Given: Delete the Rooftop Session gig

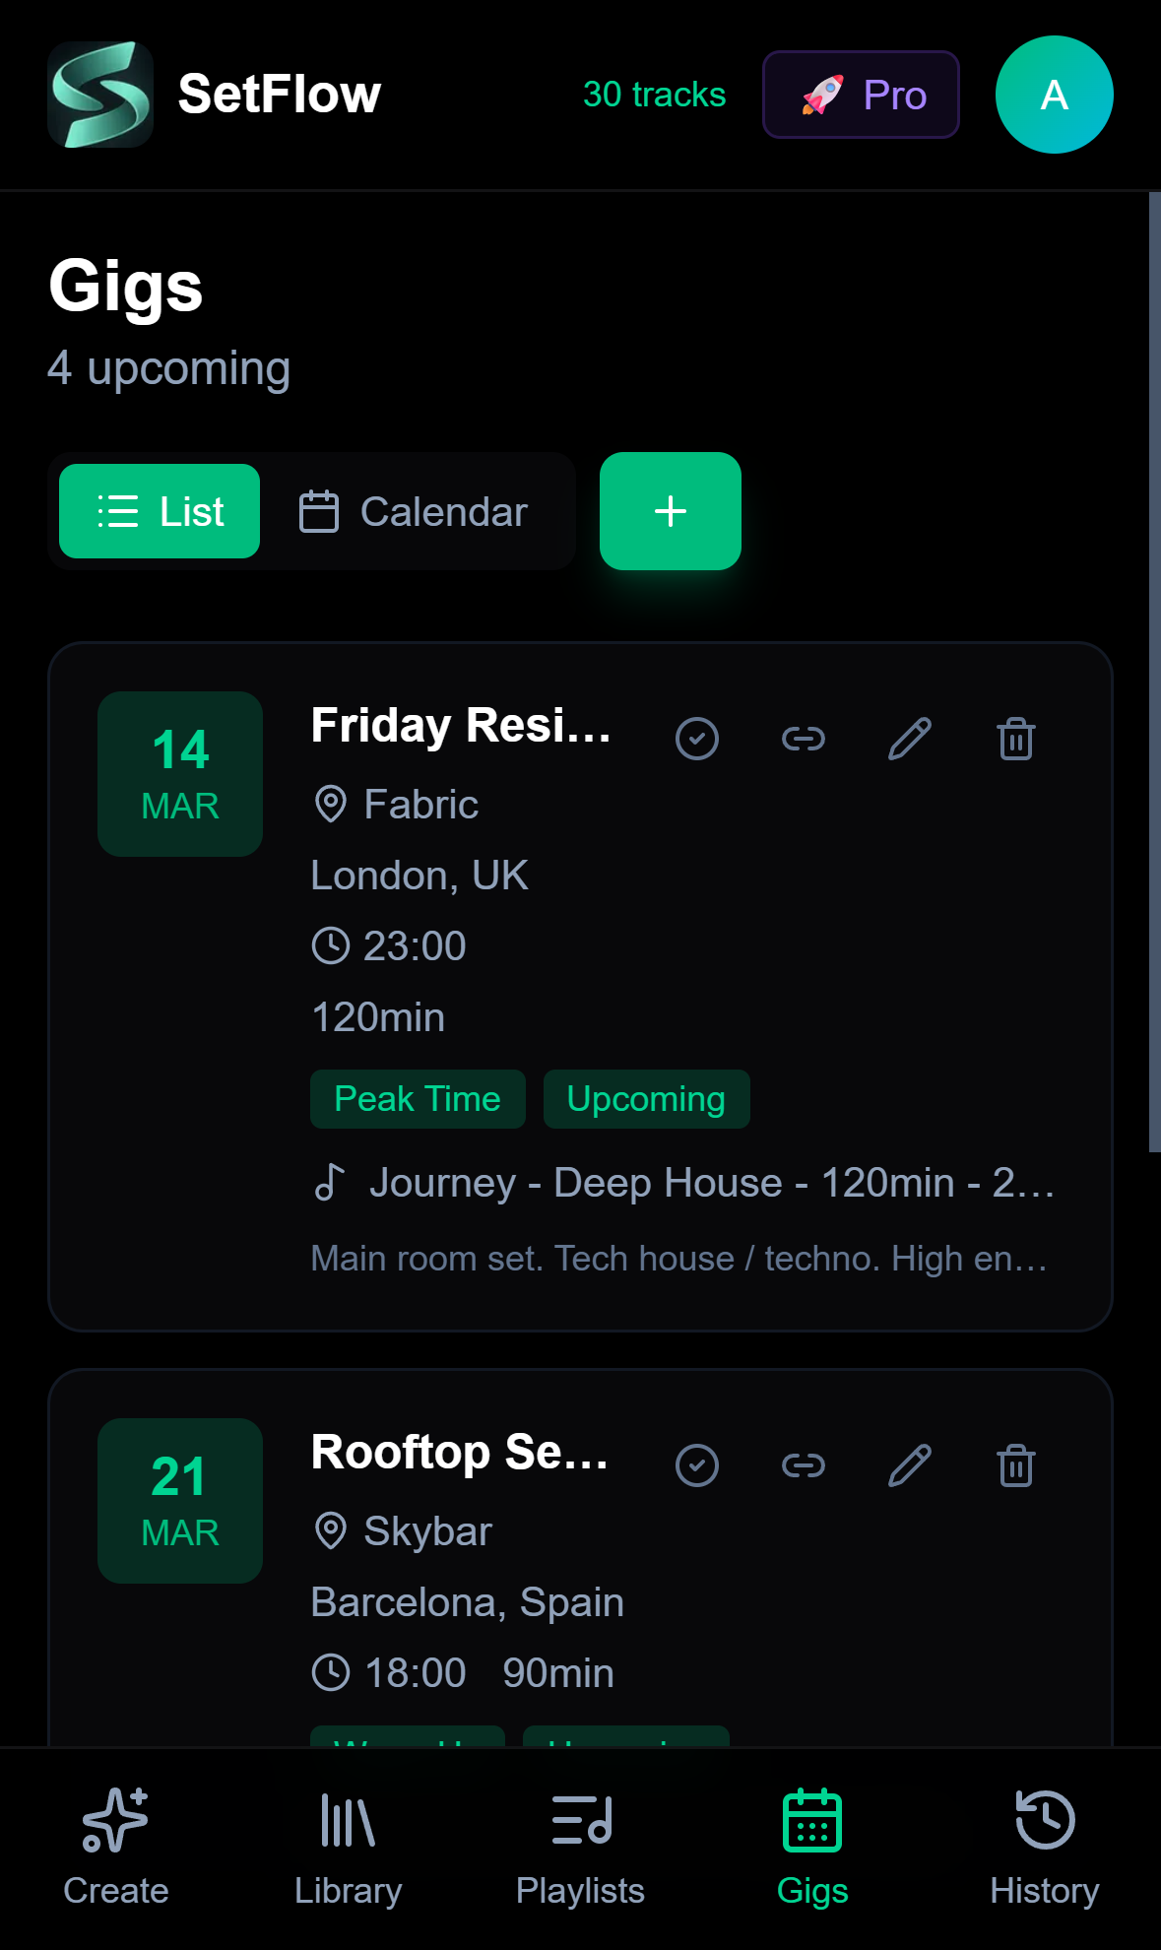Looking at the screenshot, I should pos(1015,1464).
